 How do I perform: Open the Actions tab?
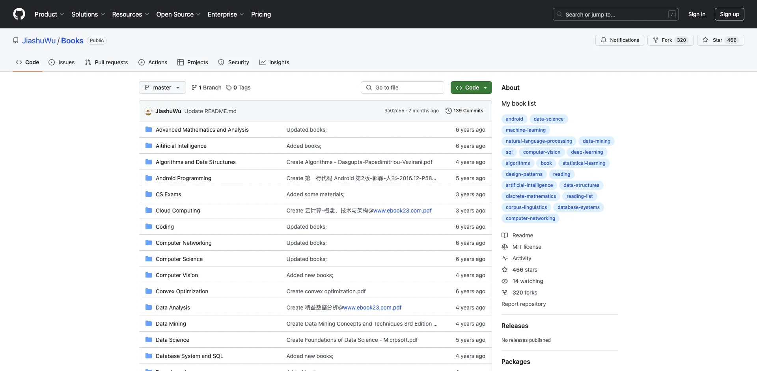click(x=153, y=62)
